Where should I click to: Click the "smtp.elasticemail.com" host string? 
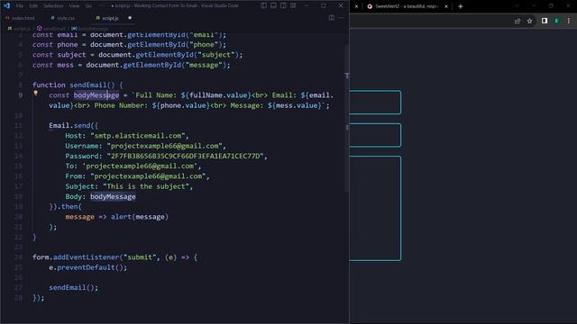coord(138,136)
